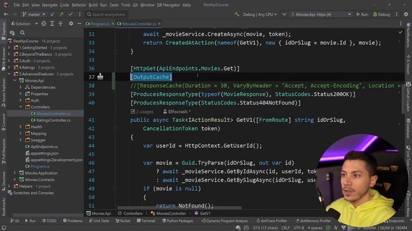Image resolution: width=412 pixels, height=231 pixels.
Task: Open more actions dots beside Debug button
Action: (x=397, y=14)
